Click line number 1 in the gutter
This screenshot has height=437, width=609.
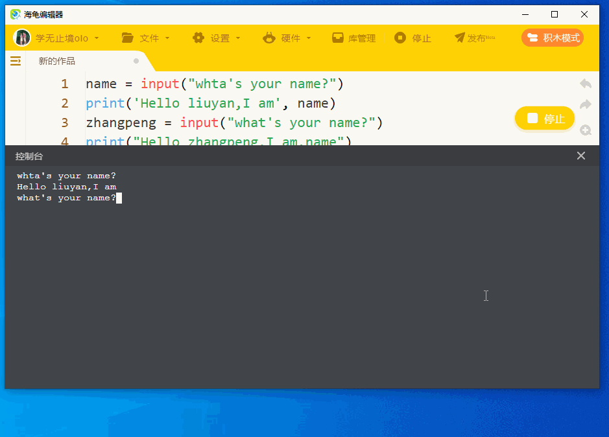pos(64,84)
